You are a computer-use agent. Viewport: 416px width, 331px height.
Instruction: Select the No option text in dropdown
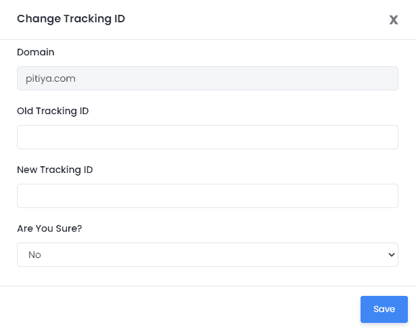[x=34, y=255]
